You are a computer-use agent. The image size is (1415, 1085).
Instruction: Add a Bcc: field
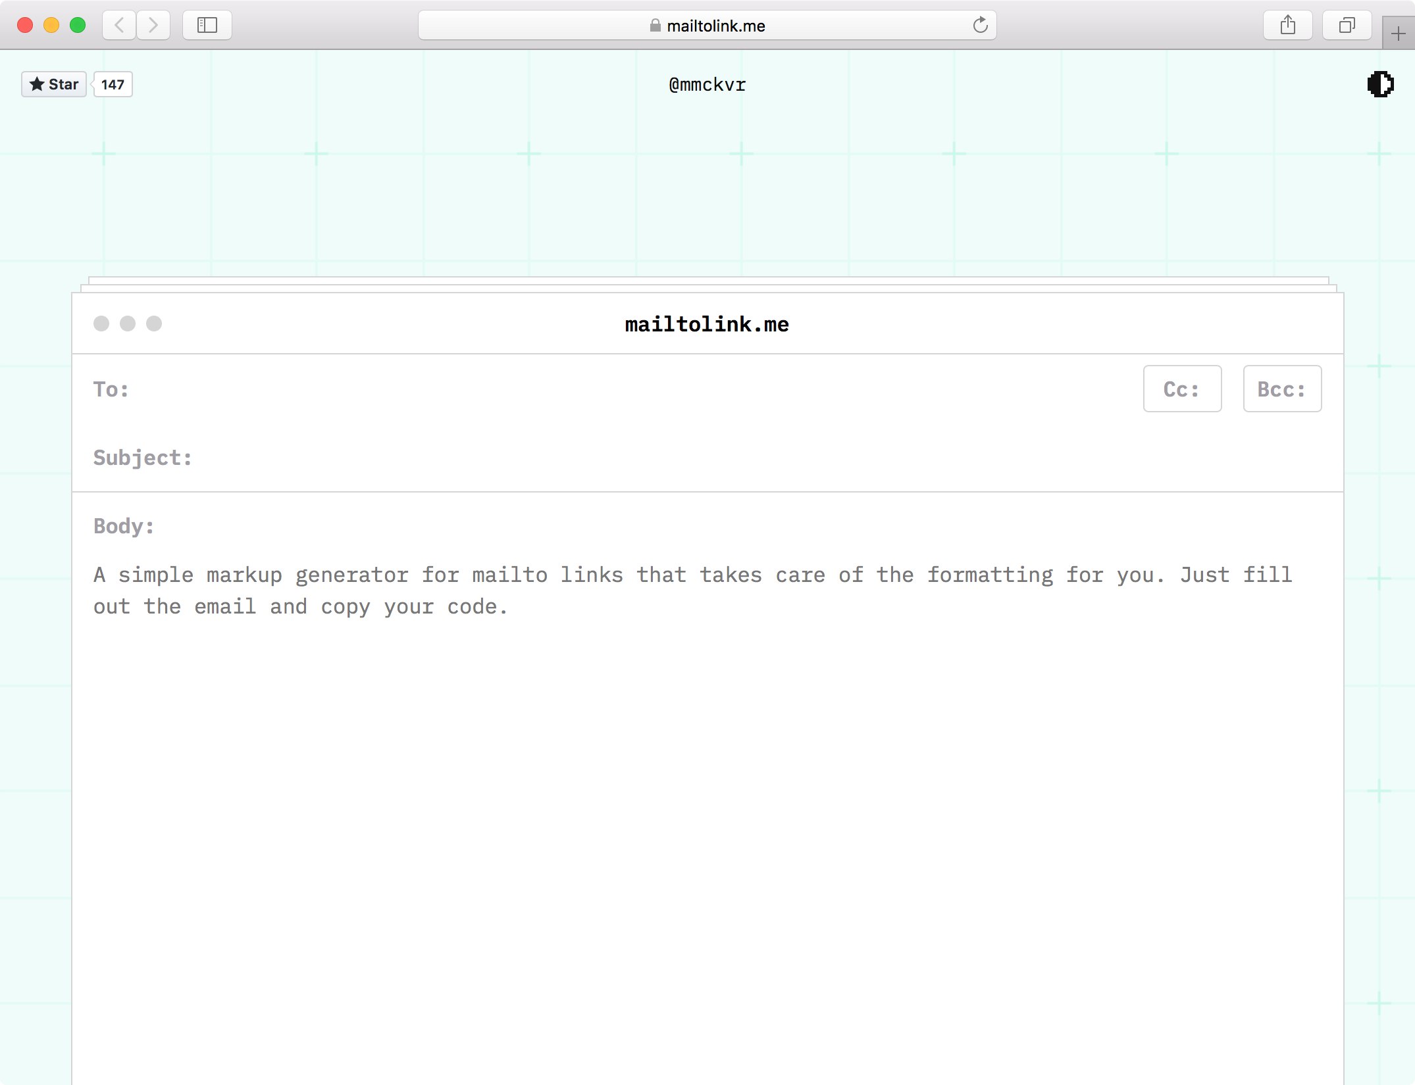(x=1282, y=389)
